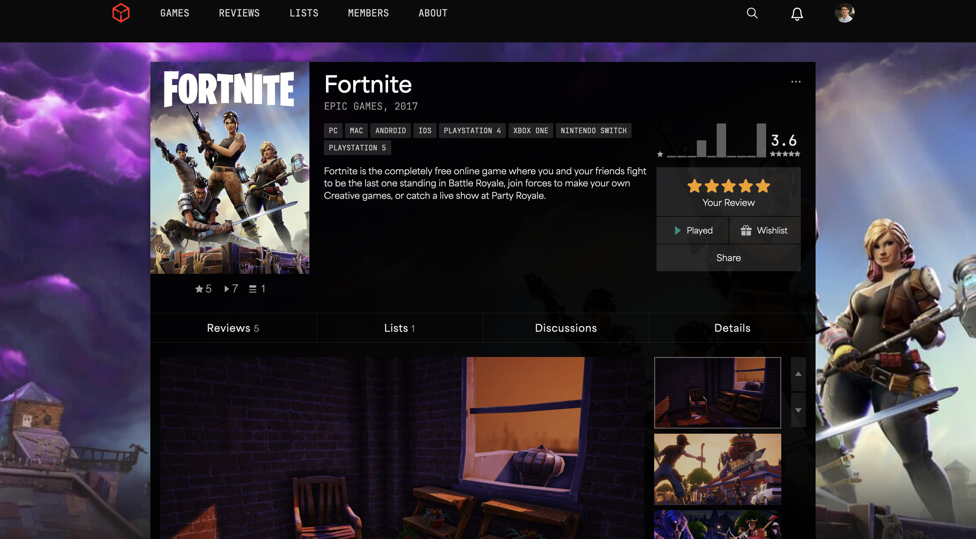Image resolution: width=976 pixels, height=539 pixels.
Task: Toggle the Wishlist button
Action: [x=764, y=230]
